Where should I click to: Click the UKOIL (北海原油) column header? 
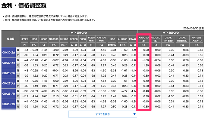coord(182,39)
